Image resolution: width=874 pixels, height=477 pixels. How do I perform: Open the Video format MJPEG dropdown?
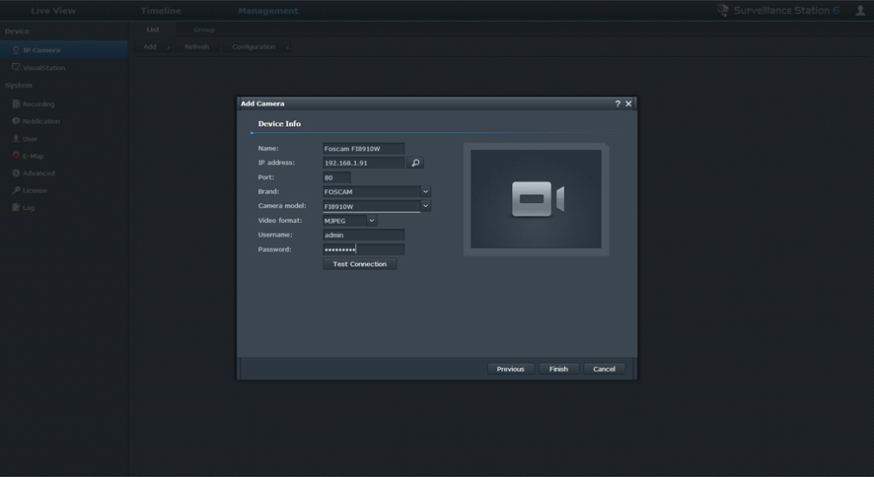[371, 220]
